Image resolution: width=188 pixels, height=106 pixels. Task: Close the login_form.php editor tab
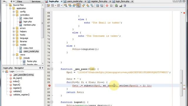(132, 1)
